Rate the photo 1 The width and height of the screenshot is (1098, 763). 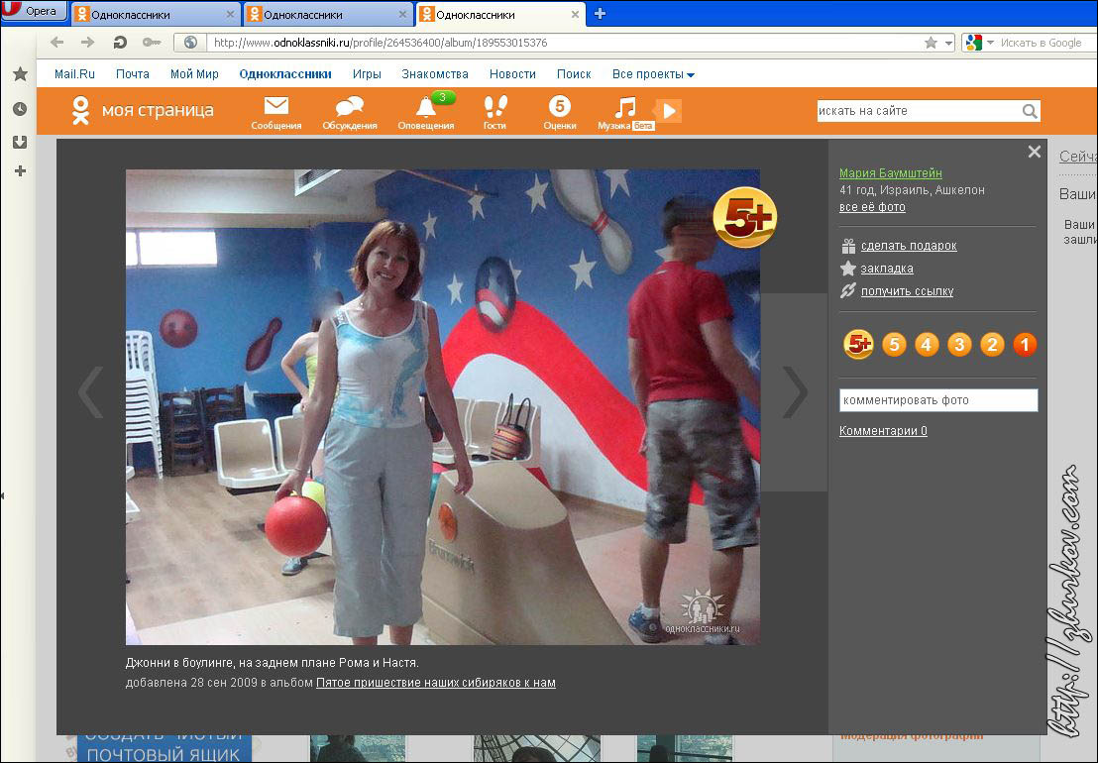point(1025,345)
